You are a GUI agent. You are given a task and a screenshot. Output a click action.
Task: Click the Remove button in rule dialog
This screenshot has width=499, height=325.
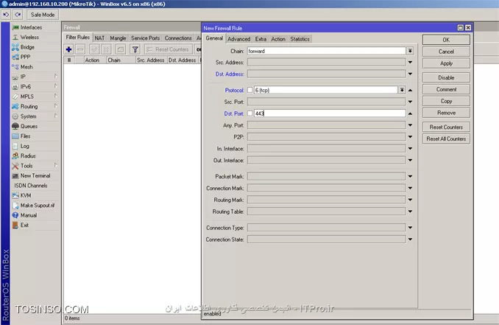coord(446,113)
